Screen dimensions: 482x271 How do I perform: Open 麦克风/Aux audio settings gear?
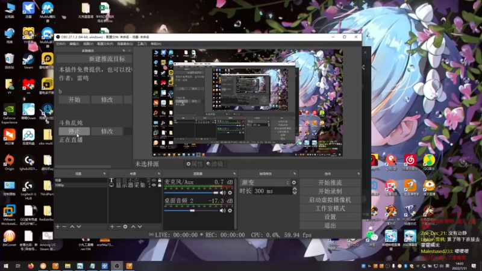[230, 193]
